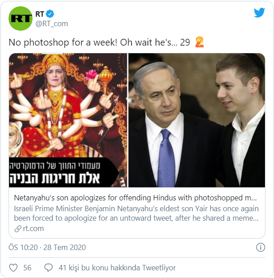The width and height of the screenshot is (274, 278).
Task: Like the tweet with heart icon
Action: pyautogui.click(x=13, y=268)
